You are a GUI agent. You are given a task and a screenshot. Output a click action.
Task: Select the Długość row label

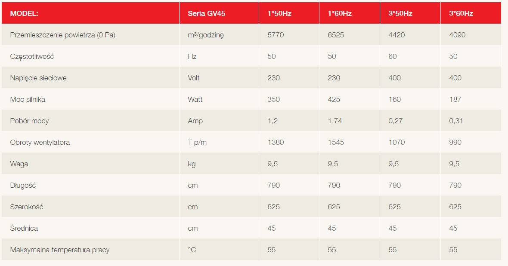coord(23,186)
